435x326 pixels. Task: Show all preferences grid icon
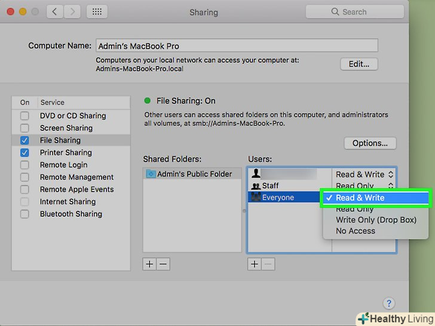[97, 12]
